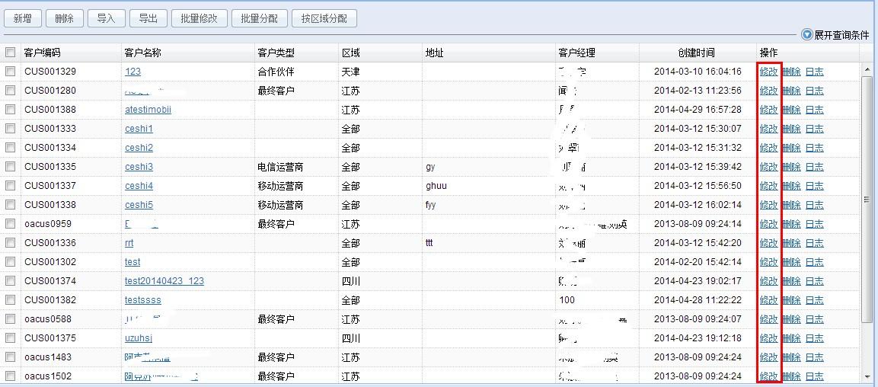The image size is (878, 387).
Task: Toggle the select-all checkbox in header
Action: (11, 53)
